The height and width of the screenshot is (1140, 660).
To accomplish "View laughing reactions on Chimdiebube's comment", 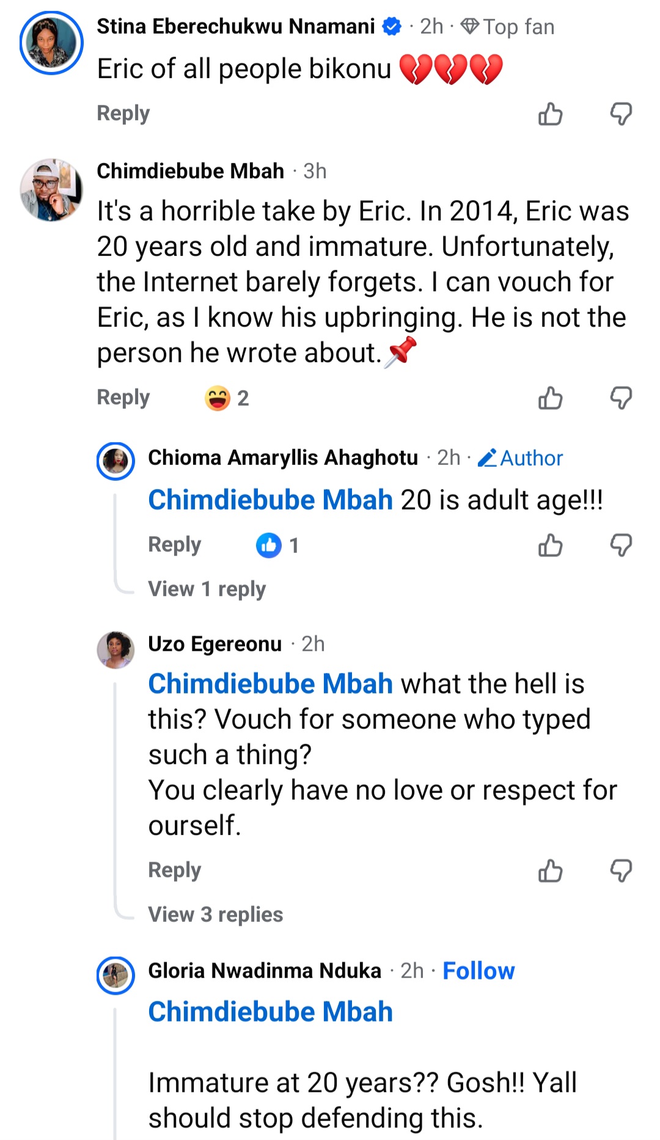I will 226,398.
